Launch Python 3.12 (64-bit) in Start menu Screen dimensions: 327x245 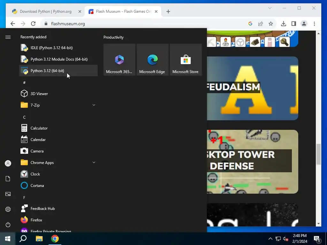(x=58, y=71)
